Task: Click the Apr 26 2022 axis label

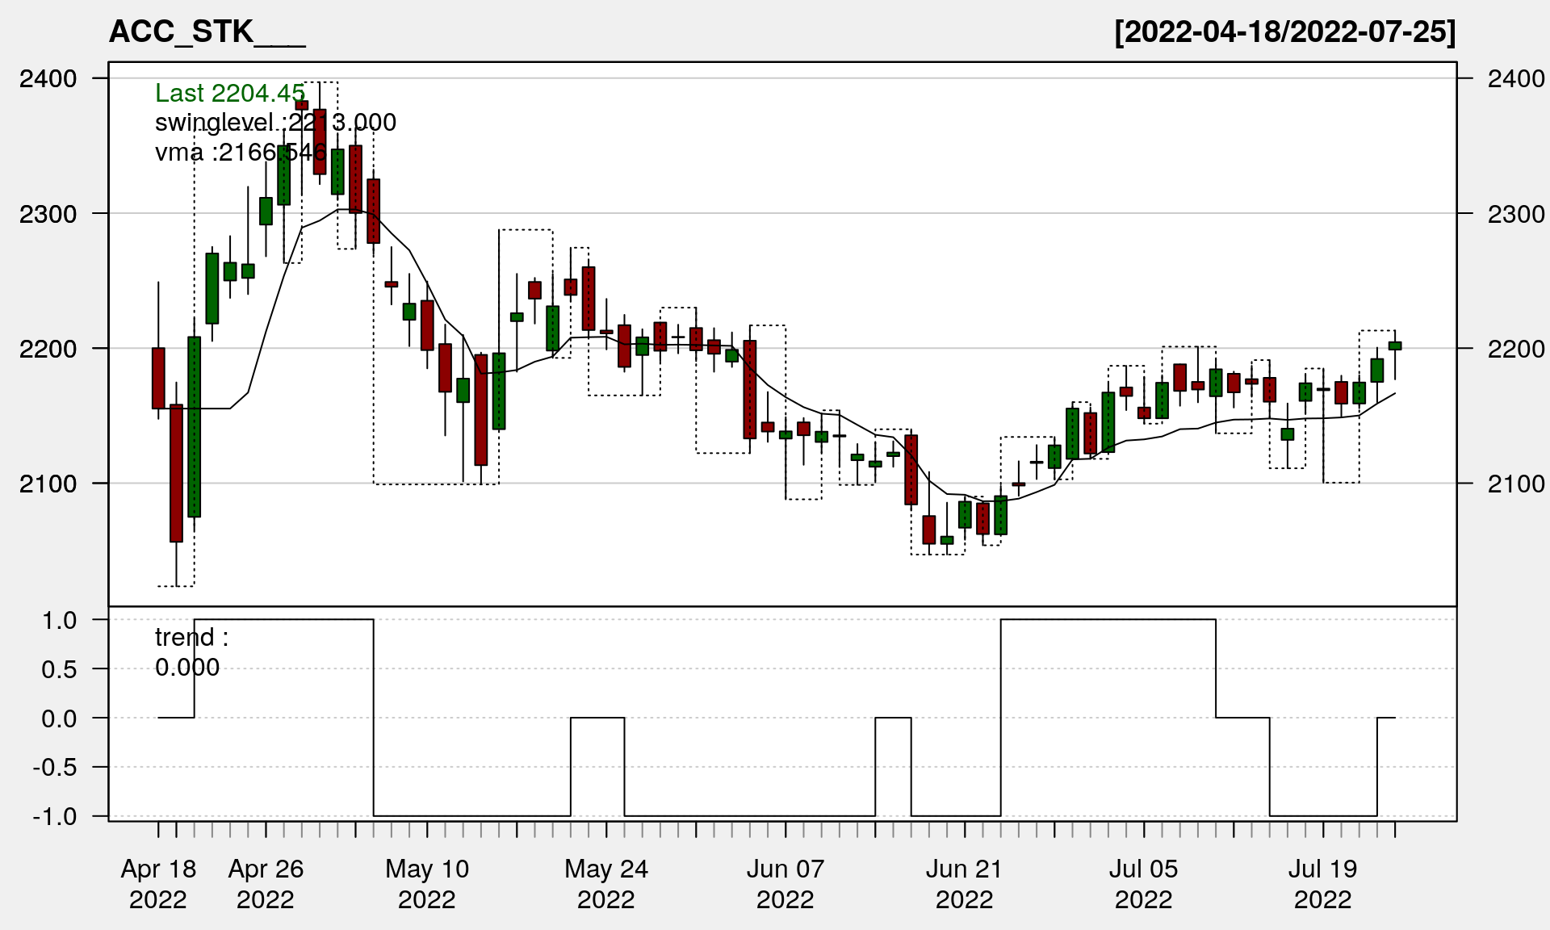Action: coord(266,883)
